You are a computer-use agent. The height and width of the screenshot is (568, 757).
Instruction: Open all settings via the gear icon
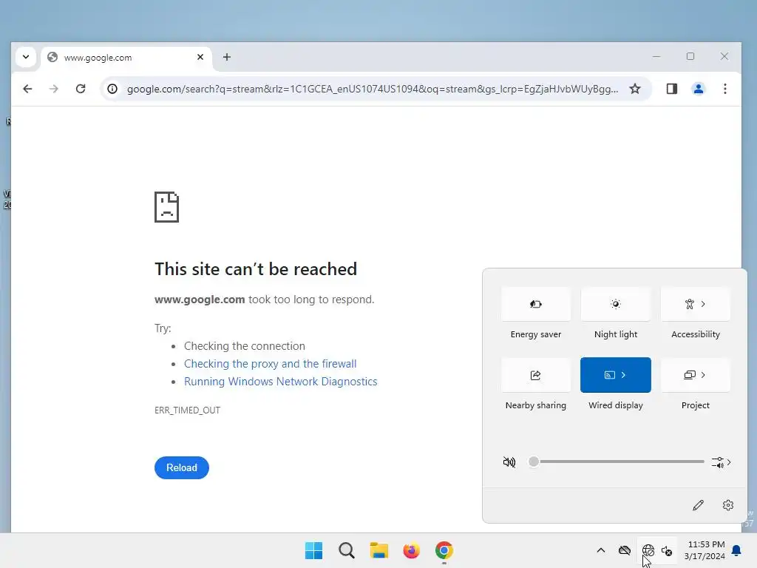click(x=728, y=505)
